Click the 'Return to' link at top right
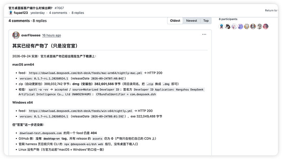Viewport: 282px width, 159px height. coord(271,11)
